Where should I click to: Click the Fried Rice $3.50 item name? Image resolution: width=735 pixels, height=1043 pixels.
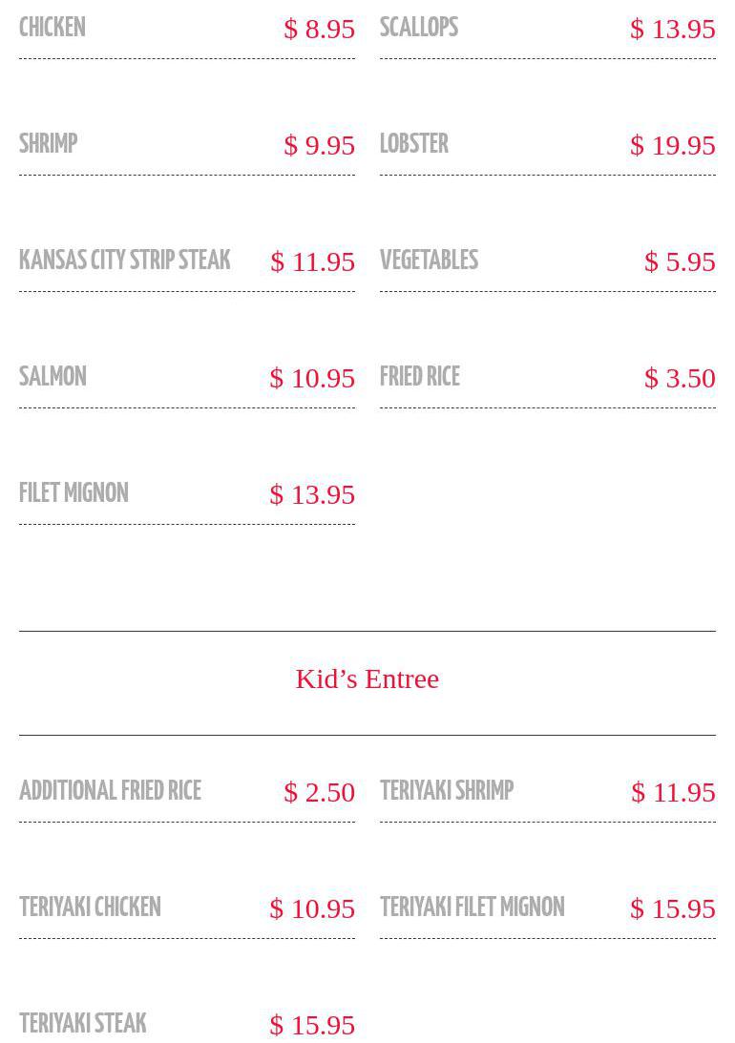tap(420, 377)
